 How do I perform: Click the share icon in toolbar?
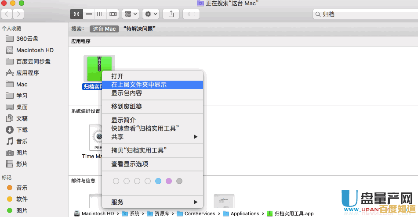pyautogui.click(x=171, y=14)
